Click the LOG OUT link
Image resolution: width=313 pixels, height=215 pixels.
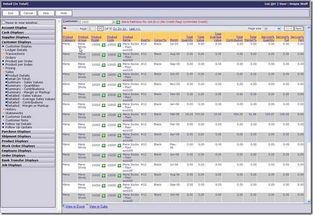pyautogui.click(x=271, y=3)
